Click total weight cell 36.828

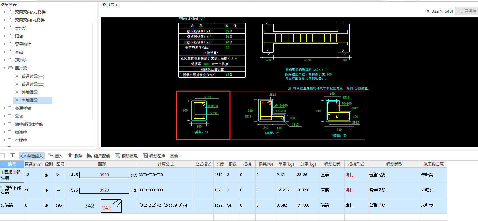pos(308,190)
